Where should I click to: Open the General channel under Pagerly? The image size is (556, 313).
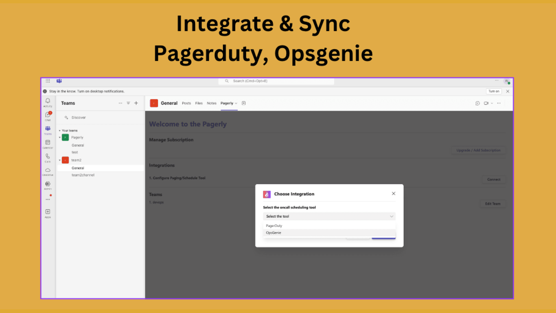point(78,145)
